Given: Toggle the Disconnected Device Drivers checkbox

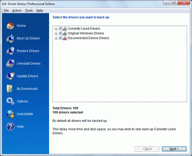Looking at the screenshot, I should [x=61, y=38].
